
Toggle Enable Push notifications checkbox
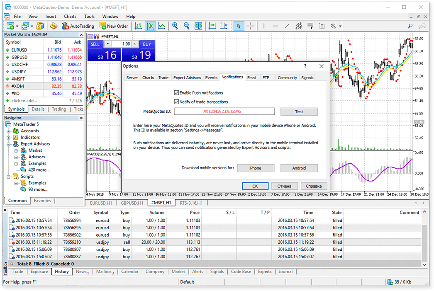coord(176,93)
